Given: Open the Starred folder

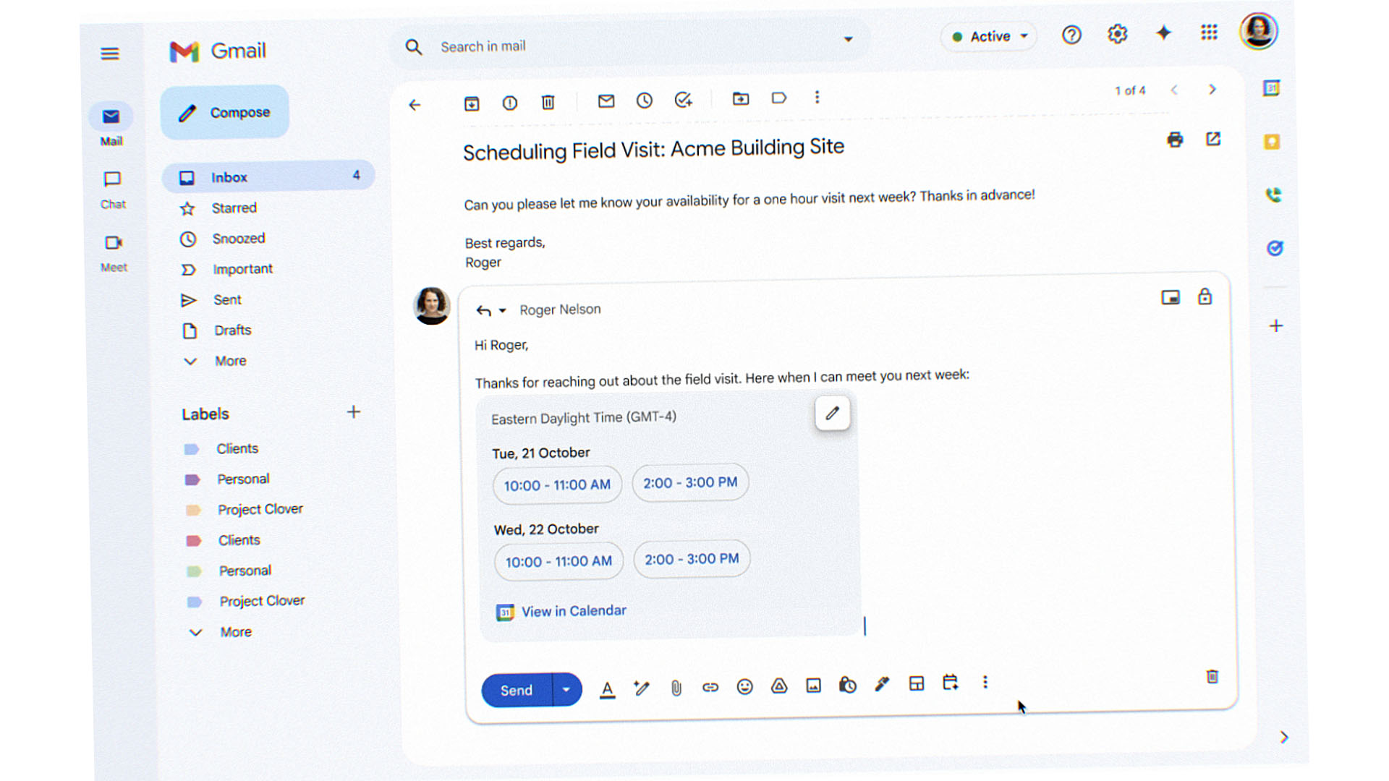Looking at the screenshot, I should [234, 208].
